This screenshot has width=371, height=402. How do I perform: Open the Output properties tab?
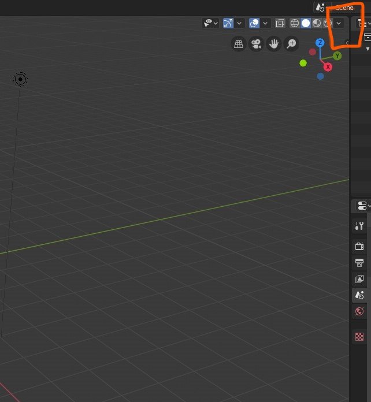359,263
